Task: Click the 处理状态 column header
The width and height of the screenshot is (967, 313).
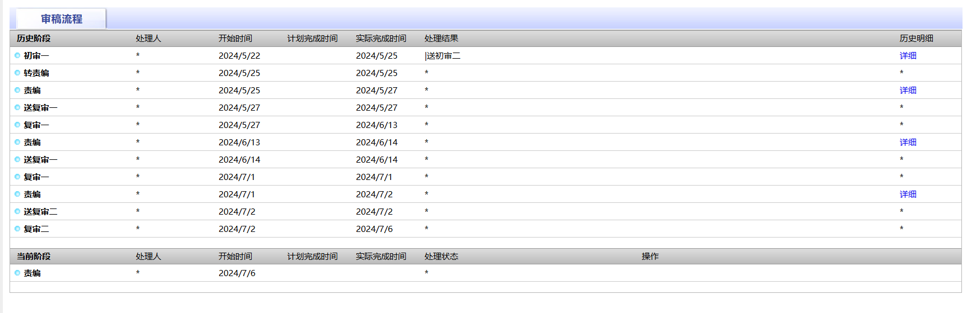Action: coord(441,257)
